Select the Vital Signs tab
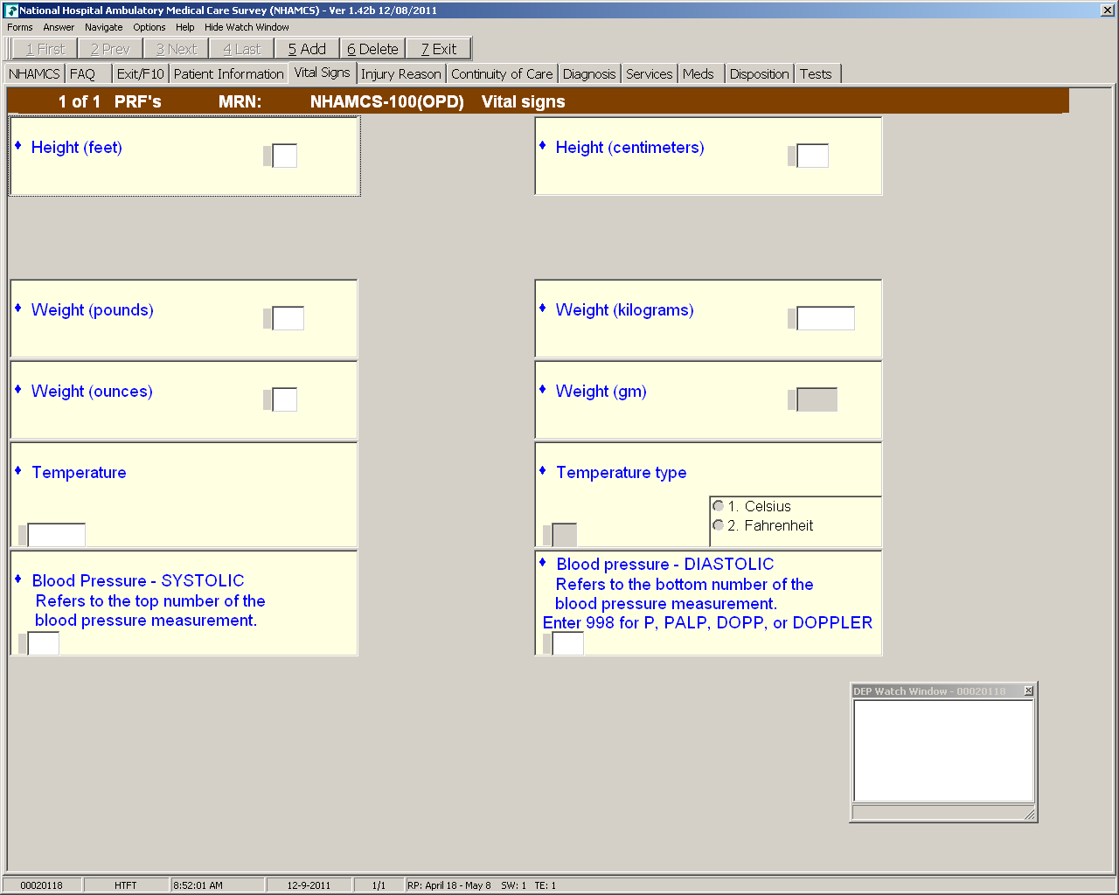 point(323,73)
